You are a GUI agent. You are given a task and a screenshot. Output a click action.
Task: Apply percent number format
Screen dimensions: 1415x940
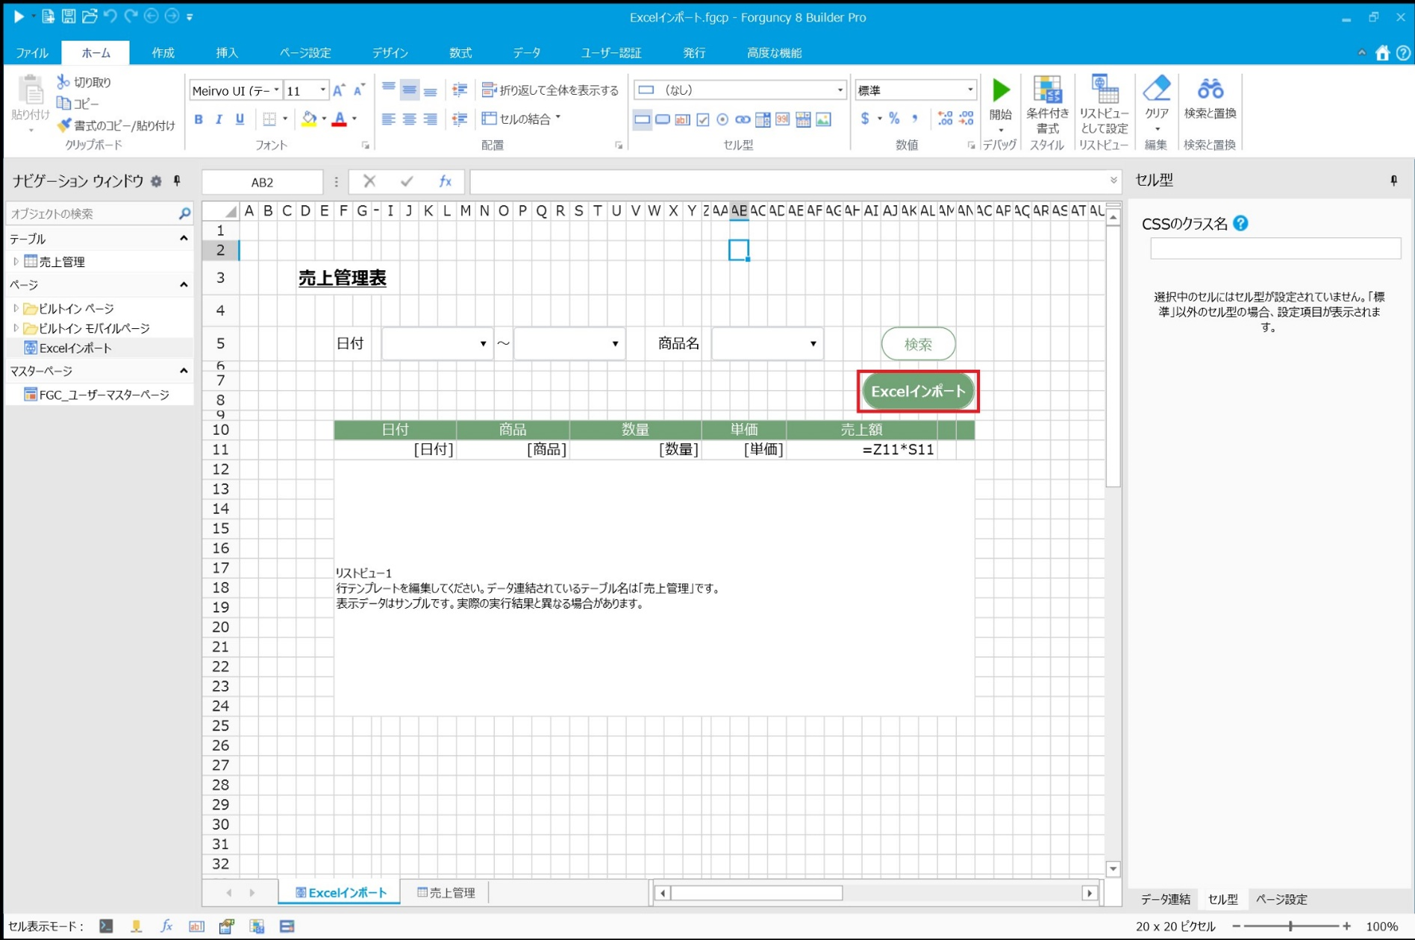[894, 119]
